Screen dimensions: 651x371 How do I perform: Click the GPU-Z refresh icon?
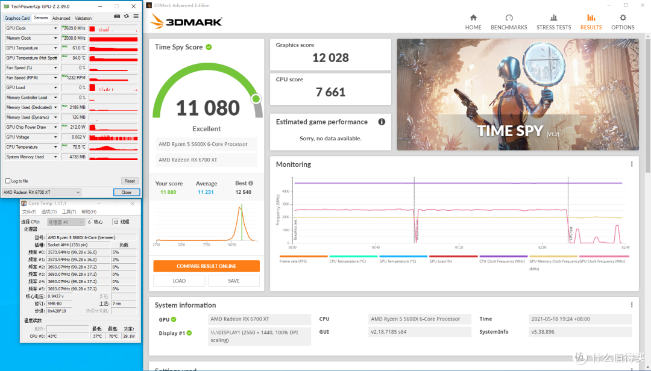click(127, 17)
